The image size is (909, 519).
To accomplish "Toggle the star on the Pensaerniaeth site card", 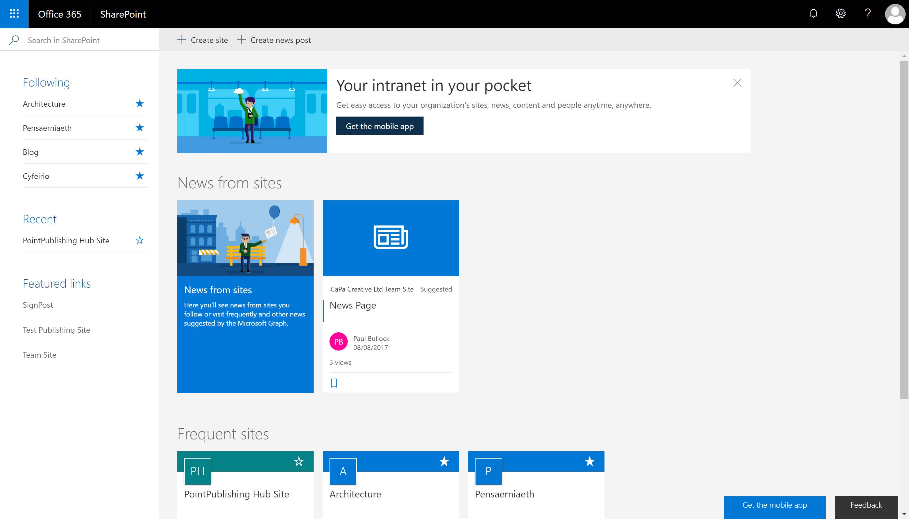I will pyautogui.click(x=589, y=461).
